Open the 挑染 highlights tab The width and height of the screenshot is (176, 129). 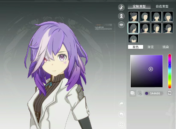click(166, 47)
